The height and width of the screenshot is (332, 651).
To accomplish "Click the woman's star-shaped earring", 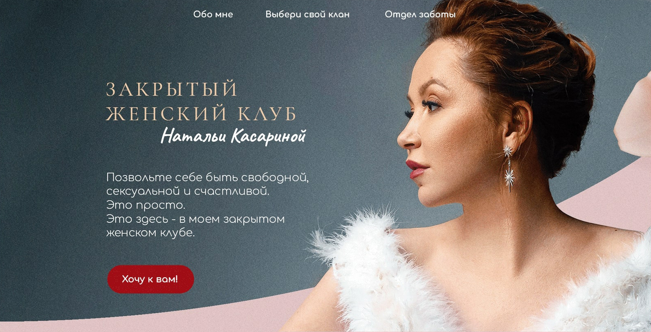I will tap(509, 168).
